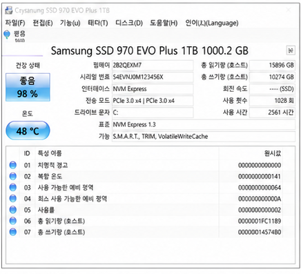301x274 pixels.
Task: Click the status circle for attribute 05
Action: pyautogui.click(x=13, y=210)
